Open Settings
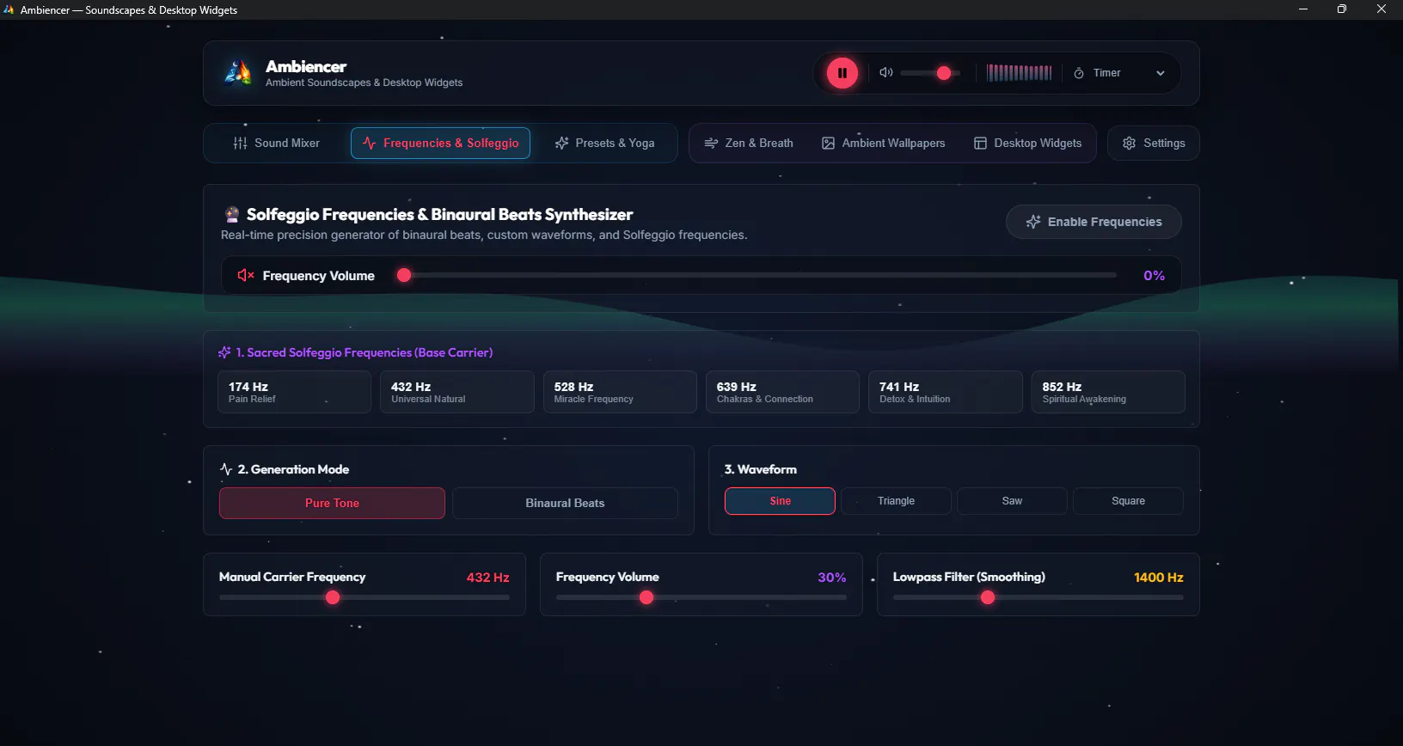The image size is (1403, 746). pos(1154,144)
